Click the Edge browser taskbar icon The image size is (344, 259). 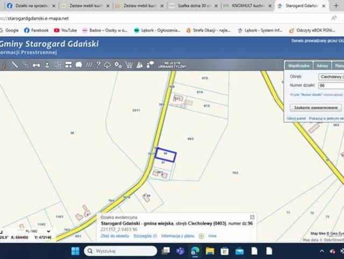[x=195, y=251]
